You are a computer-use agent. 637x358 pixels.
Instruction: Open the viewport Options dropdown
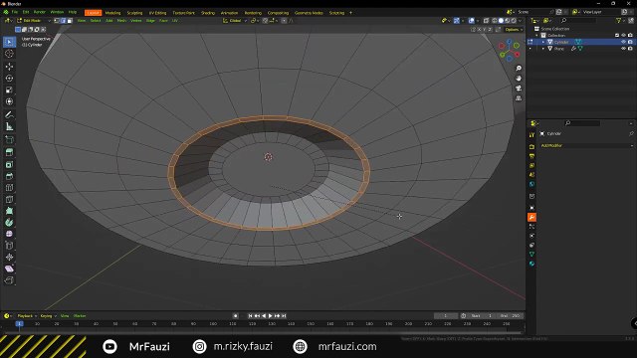click(514, 29)
